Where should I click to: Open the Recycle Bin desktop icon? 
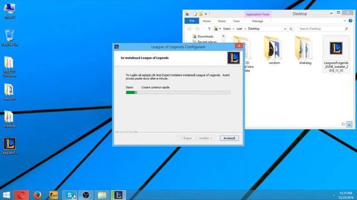tap(9, 38)
